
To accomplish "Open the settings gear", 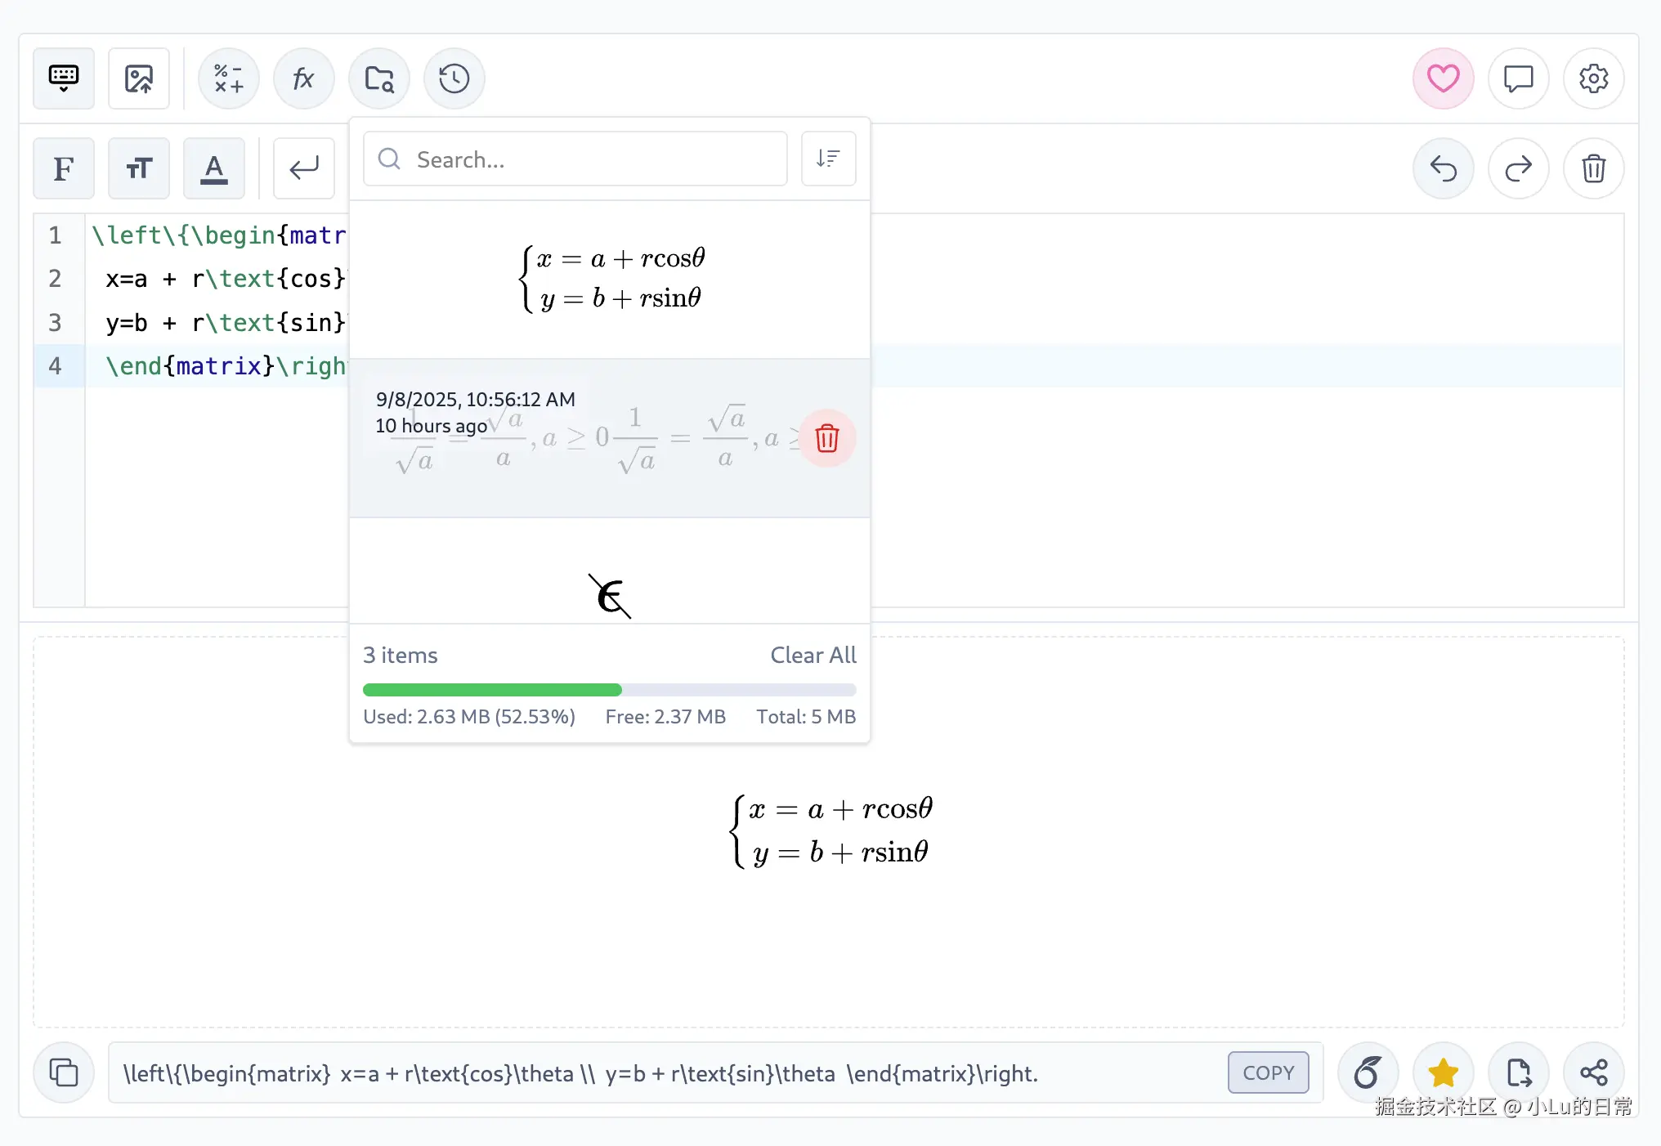I will [x=1593, y=78].
